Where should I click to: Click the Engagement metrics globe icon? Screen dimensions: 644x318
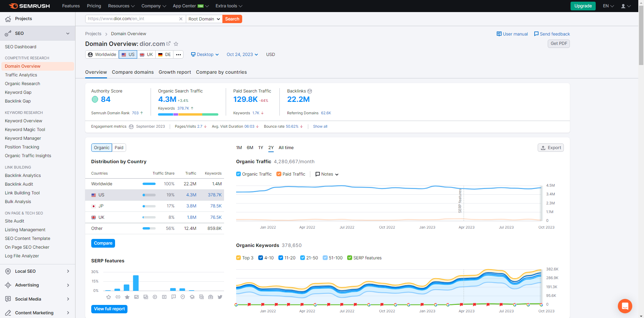click(x=131, y=127)
